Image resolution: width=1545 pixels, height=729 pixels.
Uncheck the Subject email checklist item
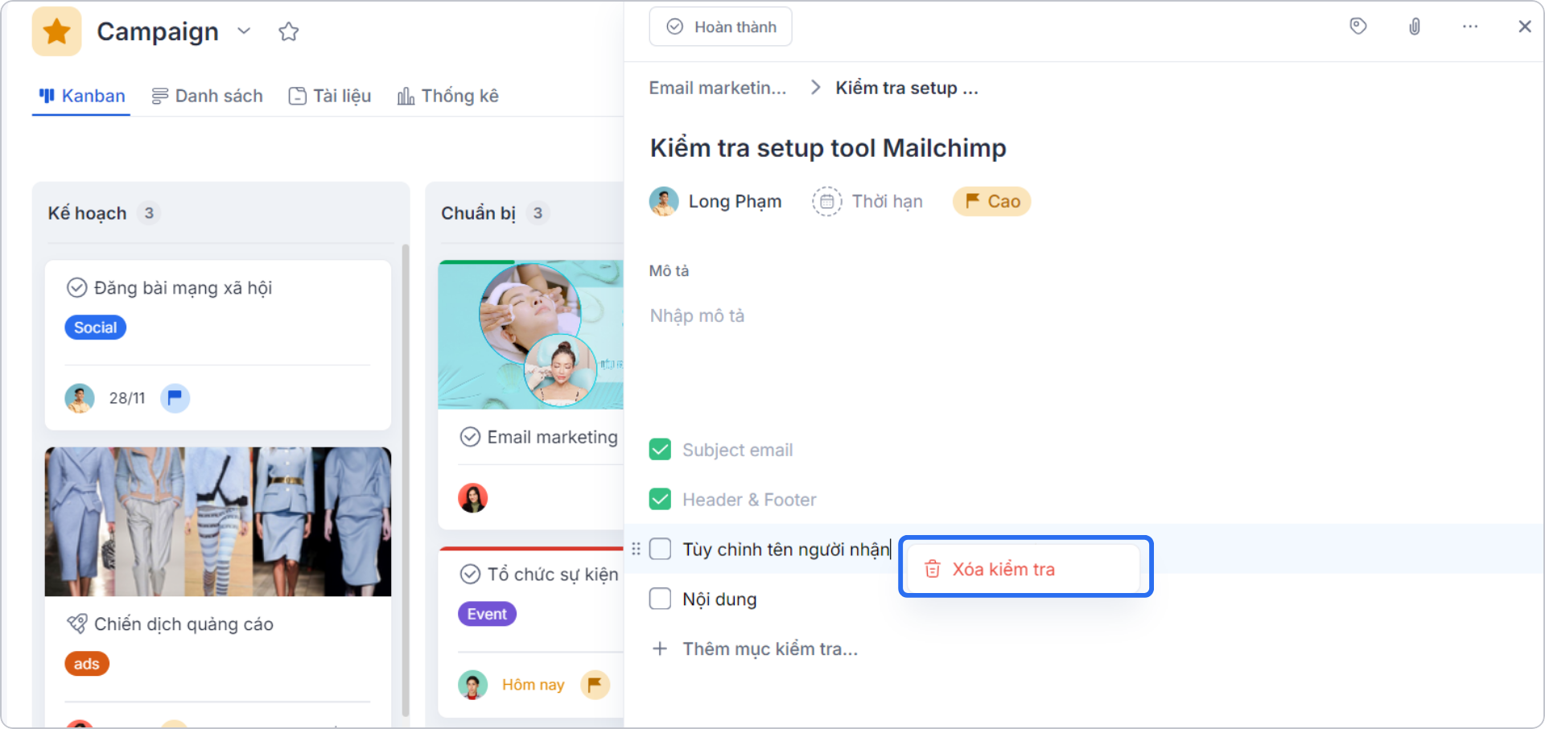pyautogui.click(x=660, y=449)
